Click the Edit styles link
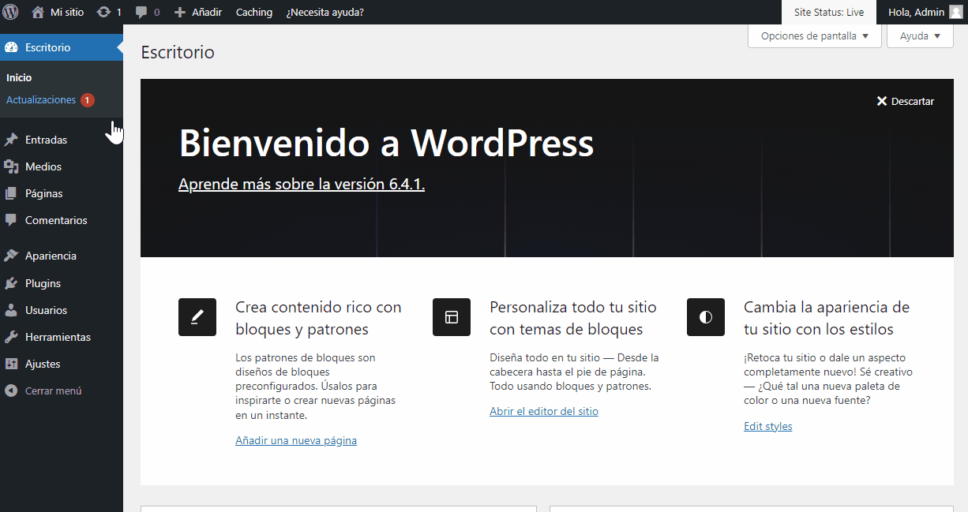This screenshot has width=968, height=512. [x=768, y=426]
